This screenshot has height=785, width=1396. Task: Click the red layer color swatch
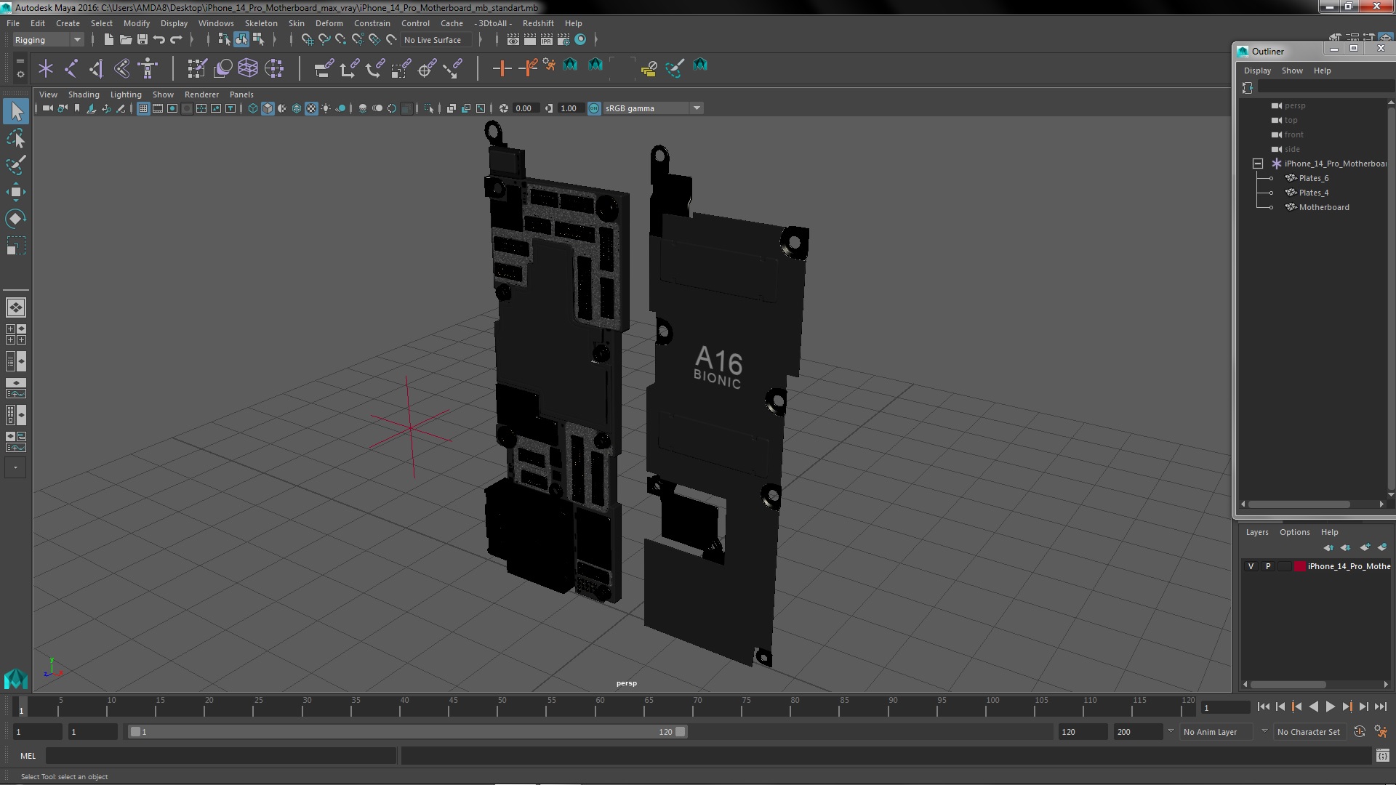coord(1299,566)
